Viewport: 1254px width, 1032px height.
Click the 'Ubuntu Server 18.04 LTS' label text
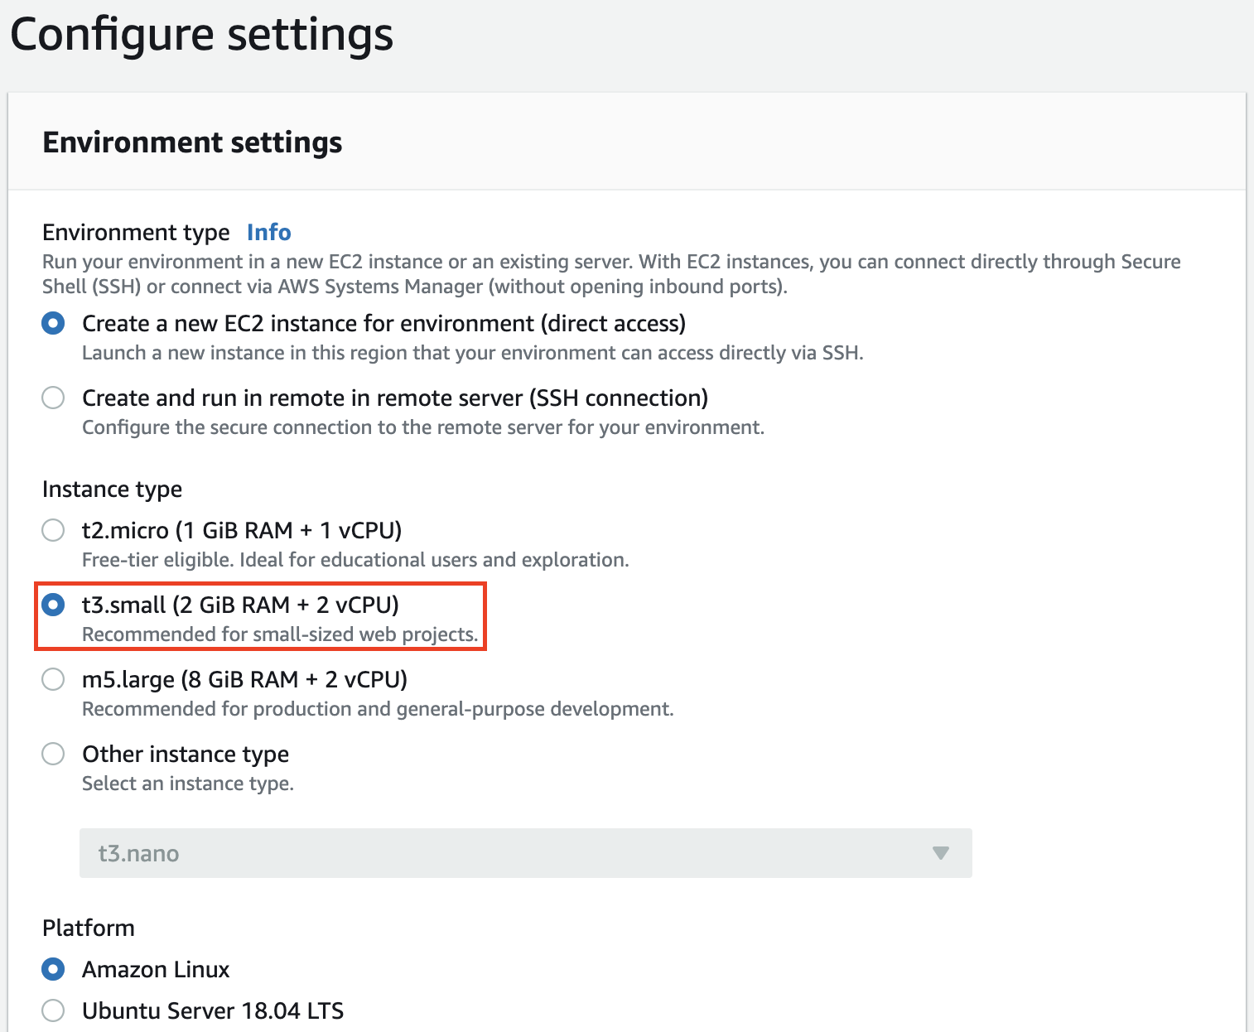[213, 1010]
